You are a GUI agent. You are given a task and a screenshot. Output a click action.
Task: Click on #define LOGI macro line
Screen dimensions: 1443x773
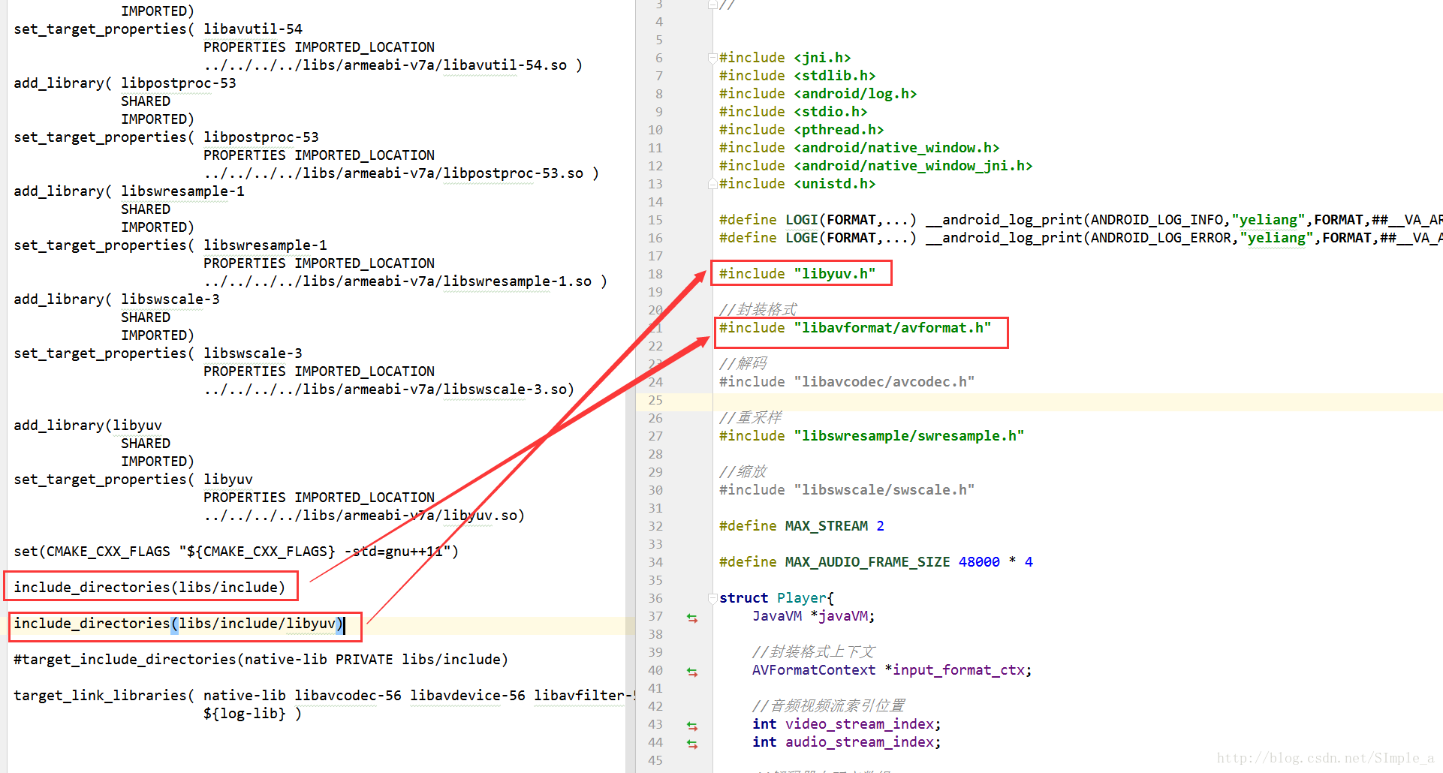click(1080, 219)
